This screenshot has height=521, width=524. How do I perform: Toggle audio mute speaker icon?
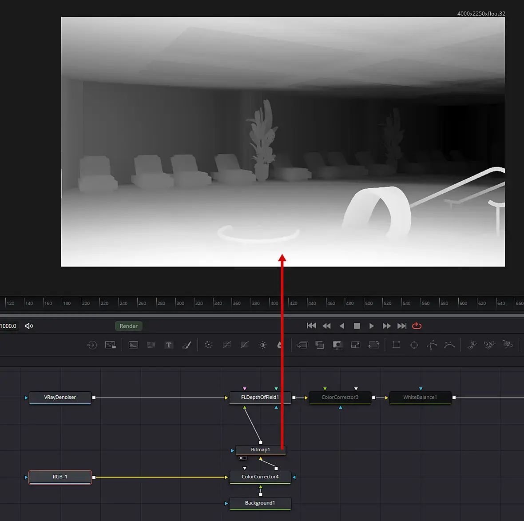[29, 326]
